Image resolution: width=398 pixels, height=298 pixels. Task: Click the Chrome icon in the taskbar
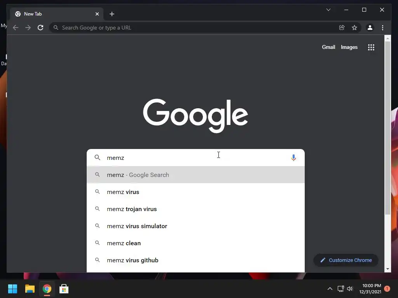[47, 289]
